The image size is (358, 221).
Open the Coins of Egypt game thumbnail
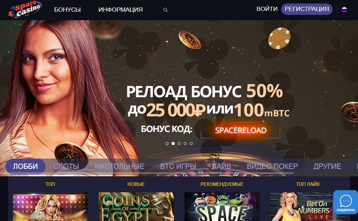136,207
